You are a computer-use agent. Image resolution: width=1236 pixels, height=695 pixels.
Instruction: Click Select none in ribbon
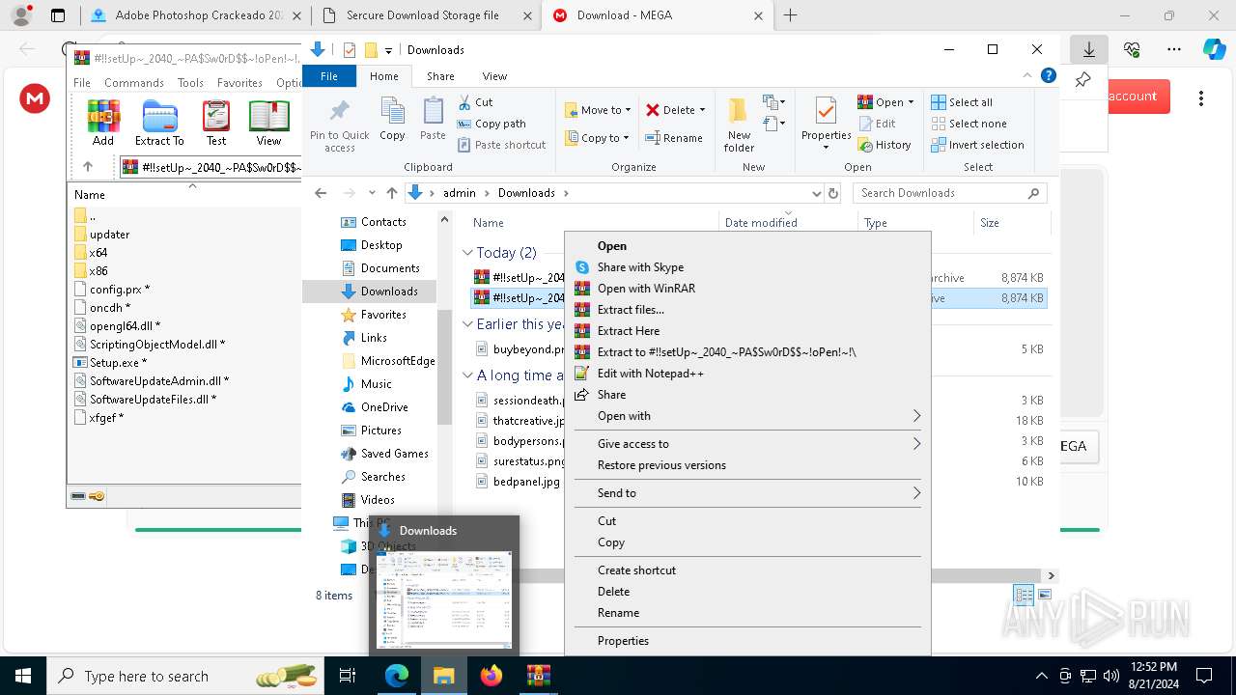point(969,124)
